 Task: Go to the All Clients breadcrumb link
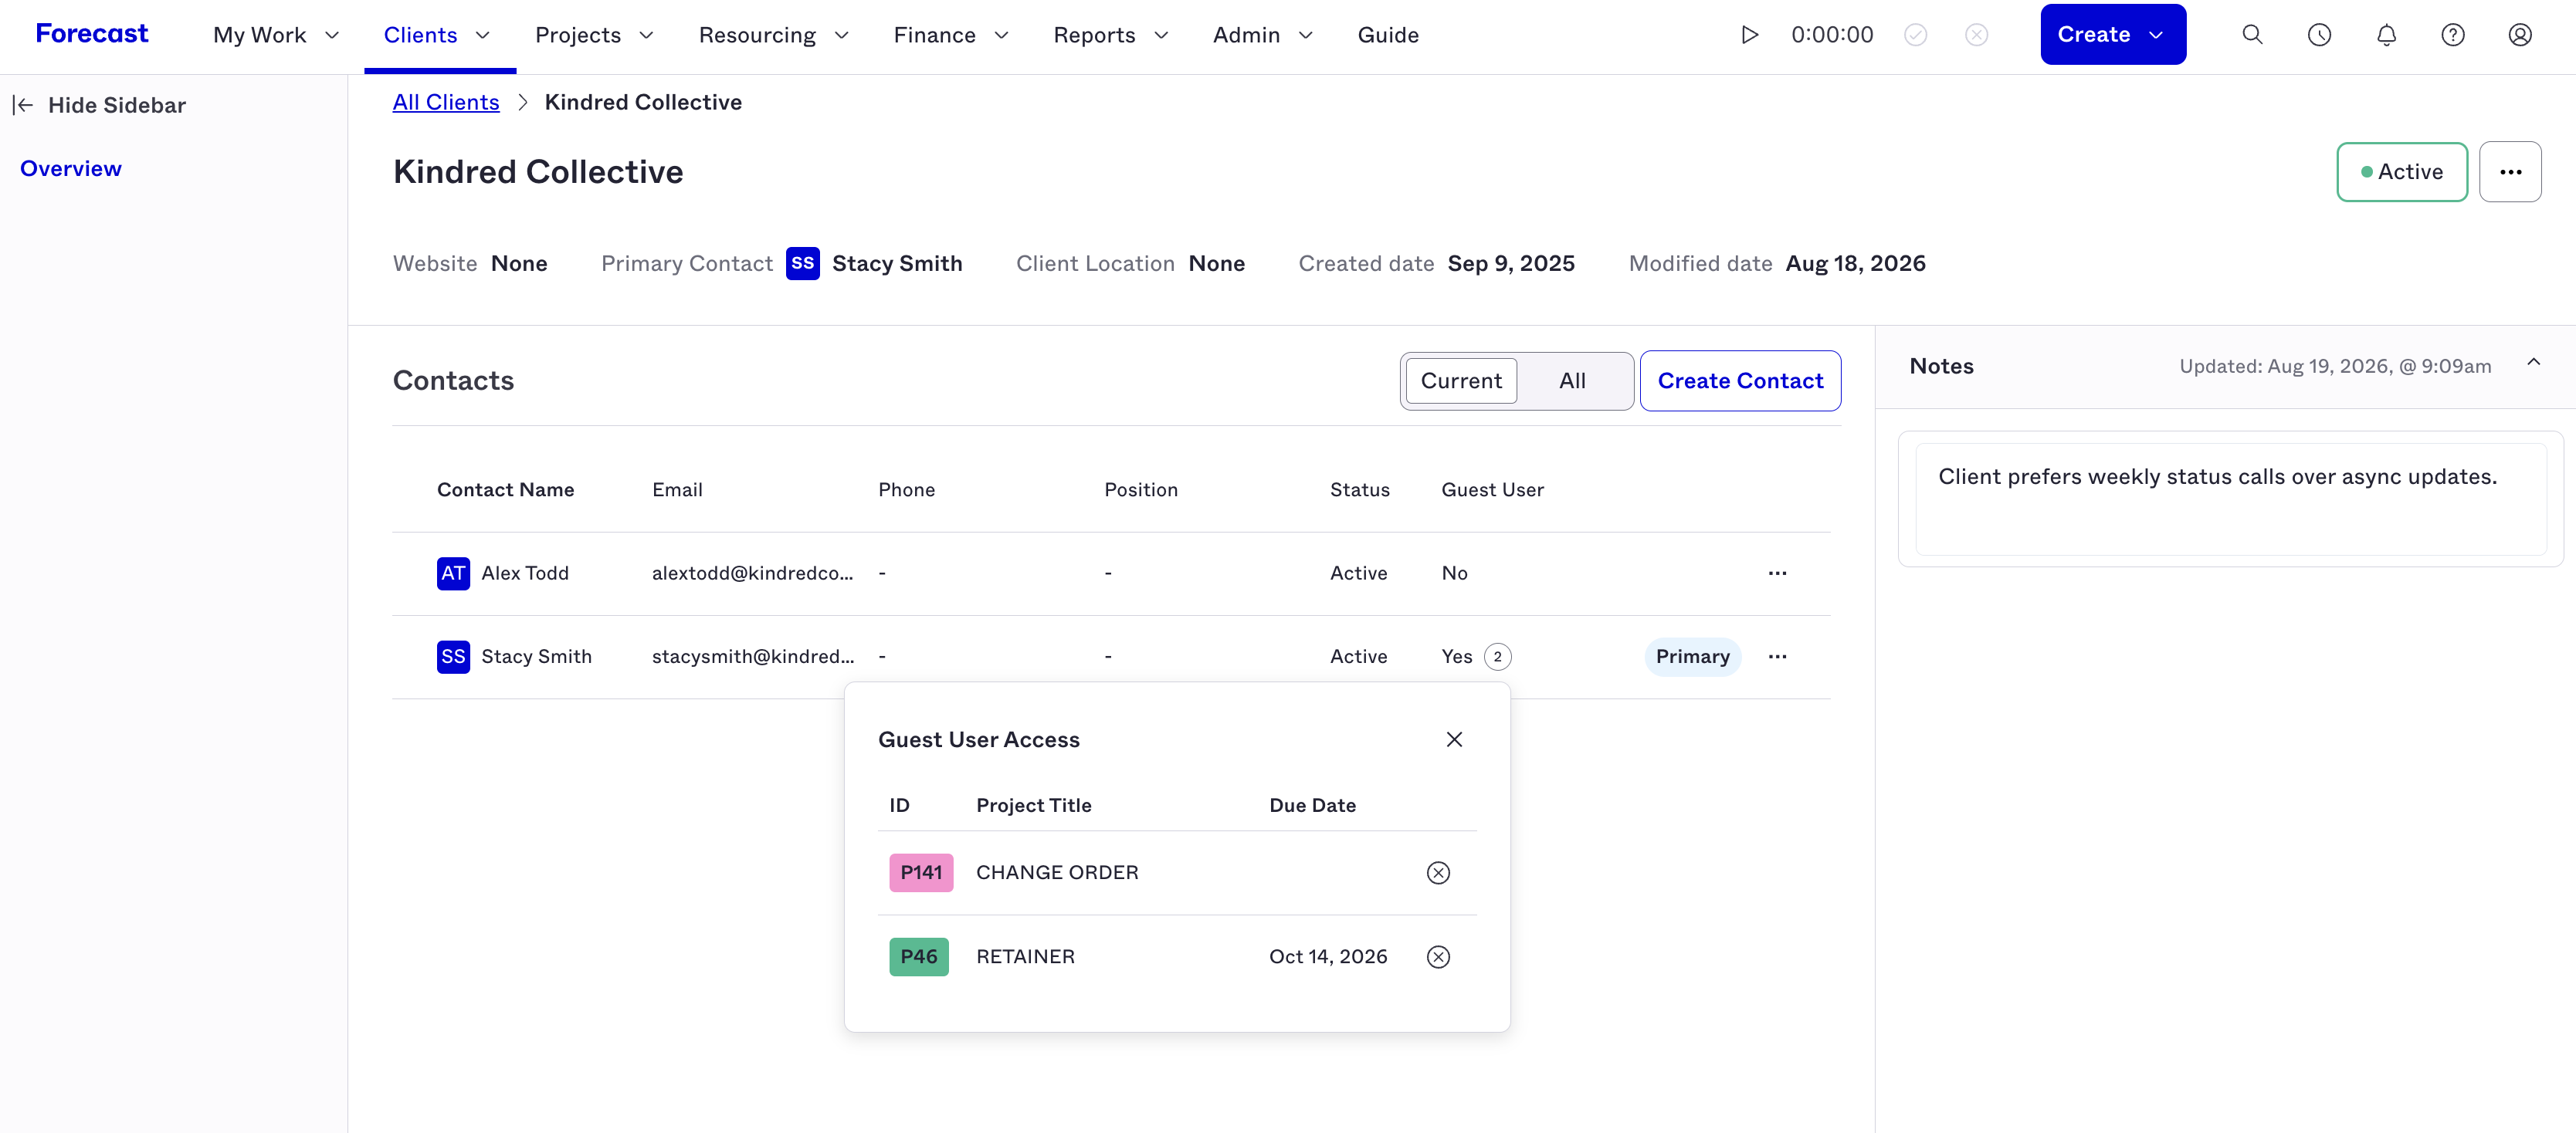(x=446, y=102)
